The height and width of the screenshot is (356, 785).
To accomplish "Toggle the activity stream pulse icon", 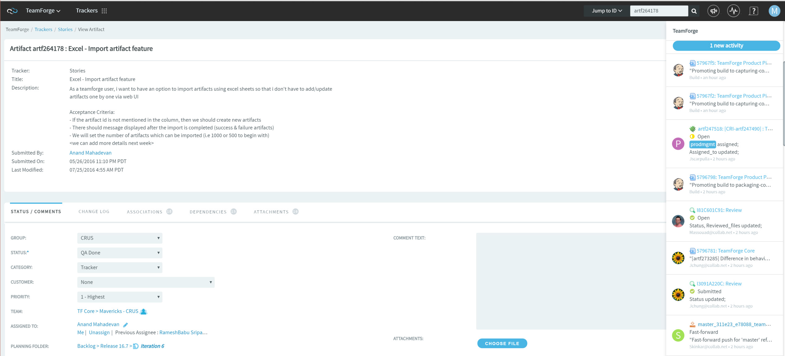I will [733, 11].
